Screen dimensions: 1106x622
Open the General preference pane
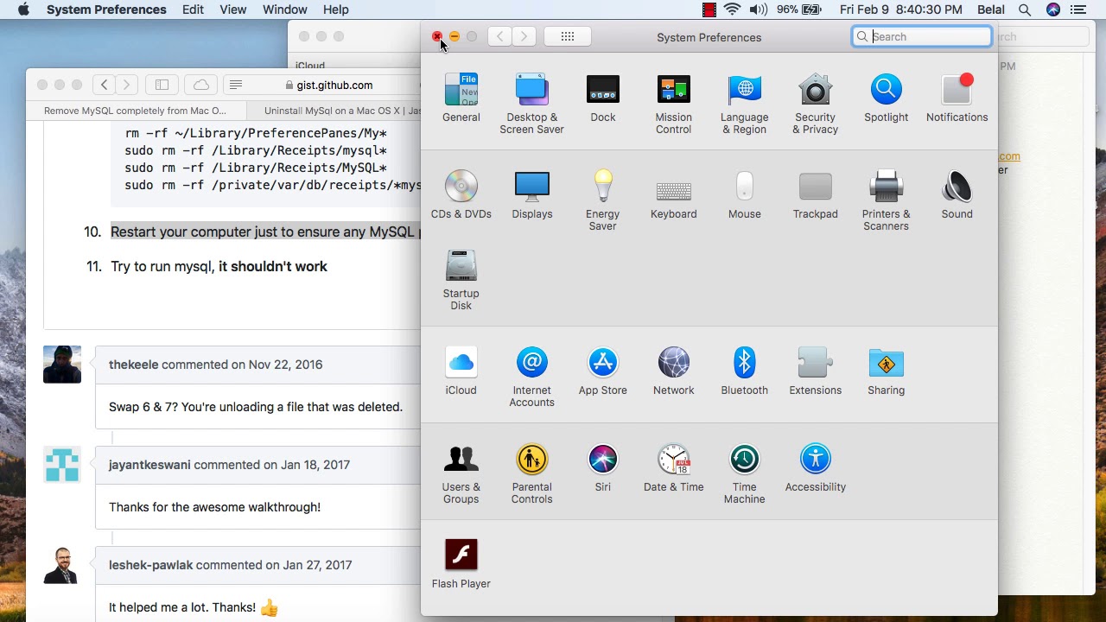pos(461,98)
